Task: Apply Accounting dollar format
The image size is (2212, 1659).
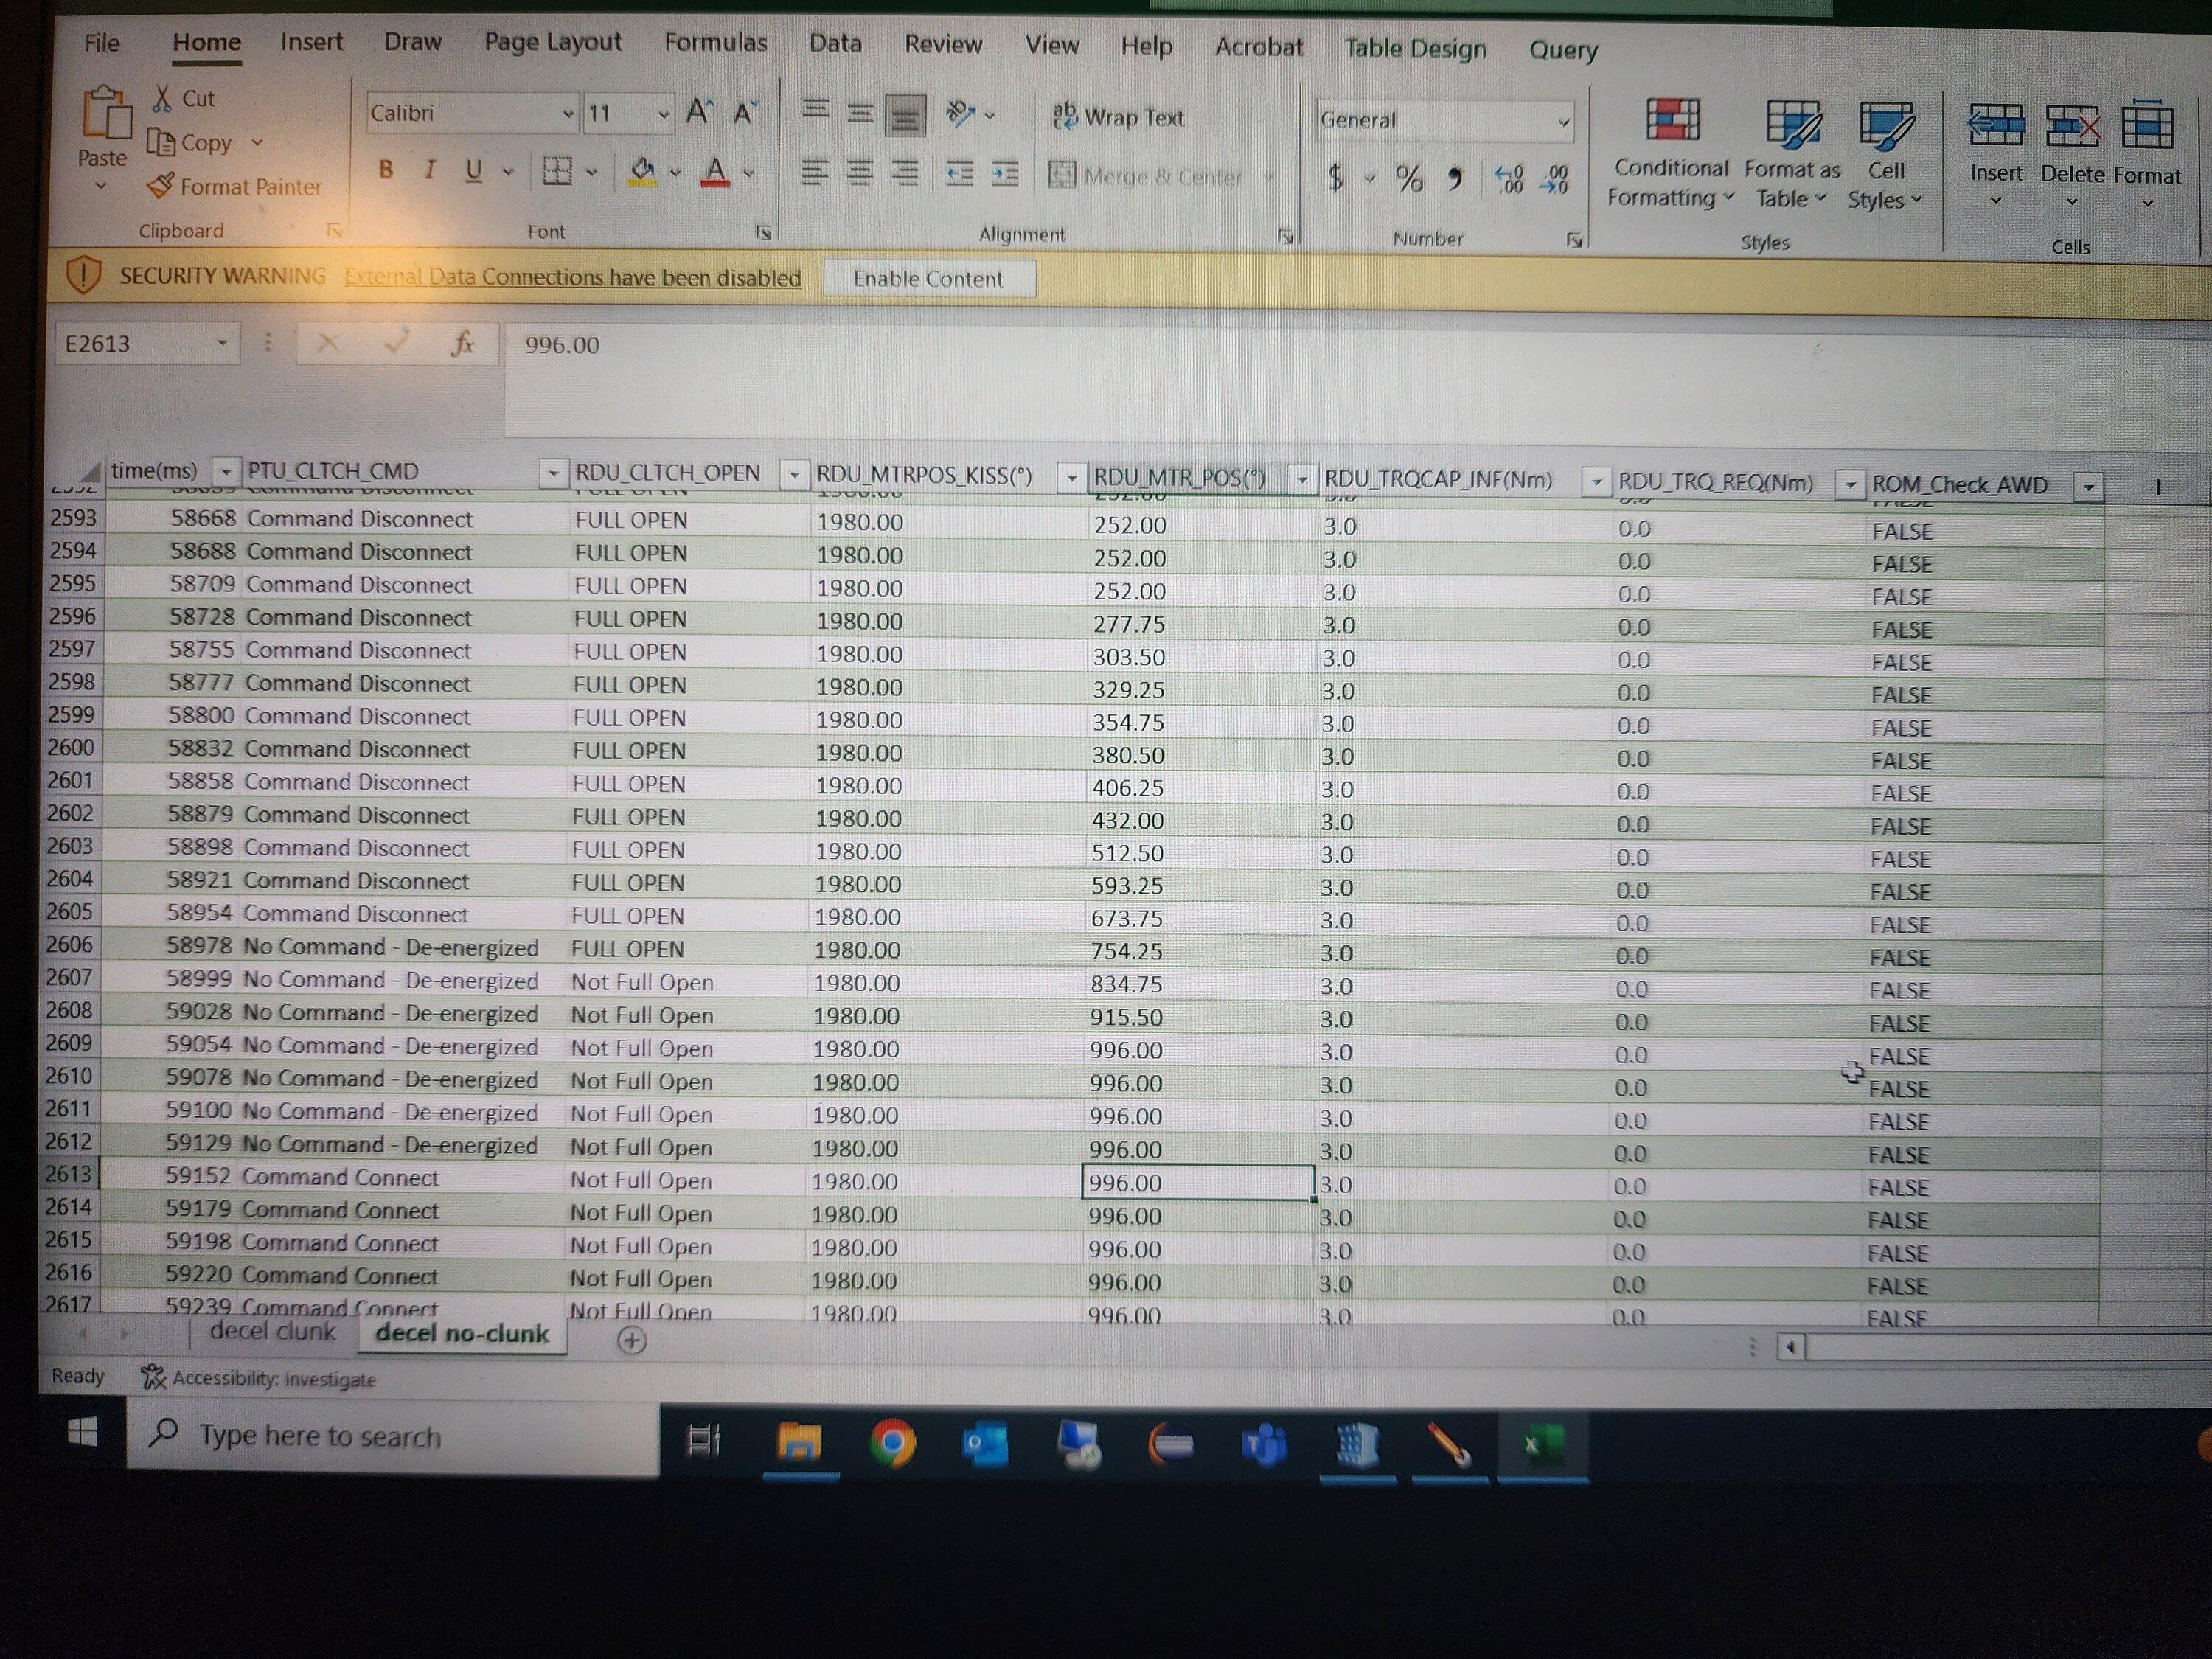Action: coord(1335,178)
